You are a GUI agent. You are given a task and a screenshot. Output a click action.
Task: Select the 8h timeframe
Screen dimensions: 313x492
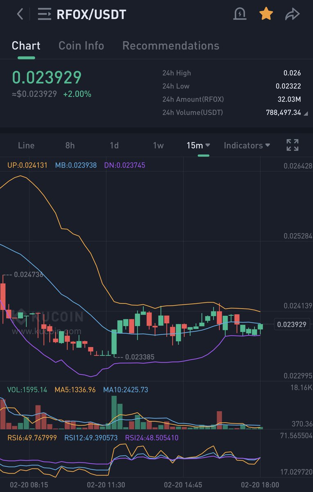(70, 146)
